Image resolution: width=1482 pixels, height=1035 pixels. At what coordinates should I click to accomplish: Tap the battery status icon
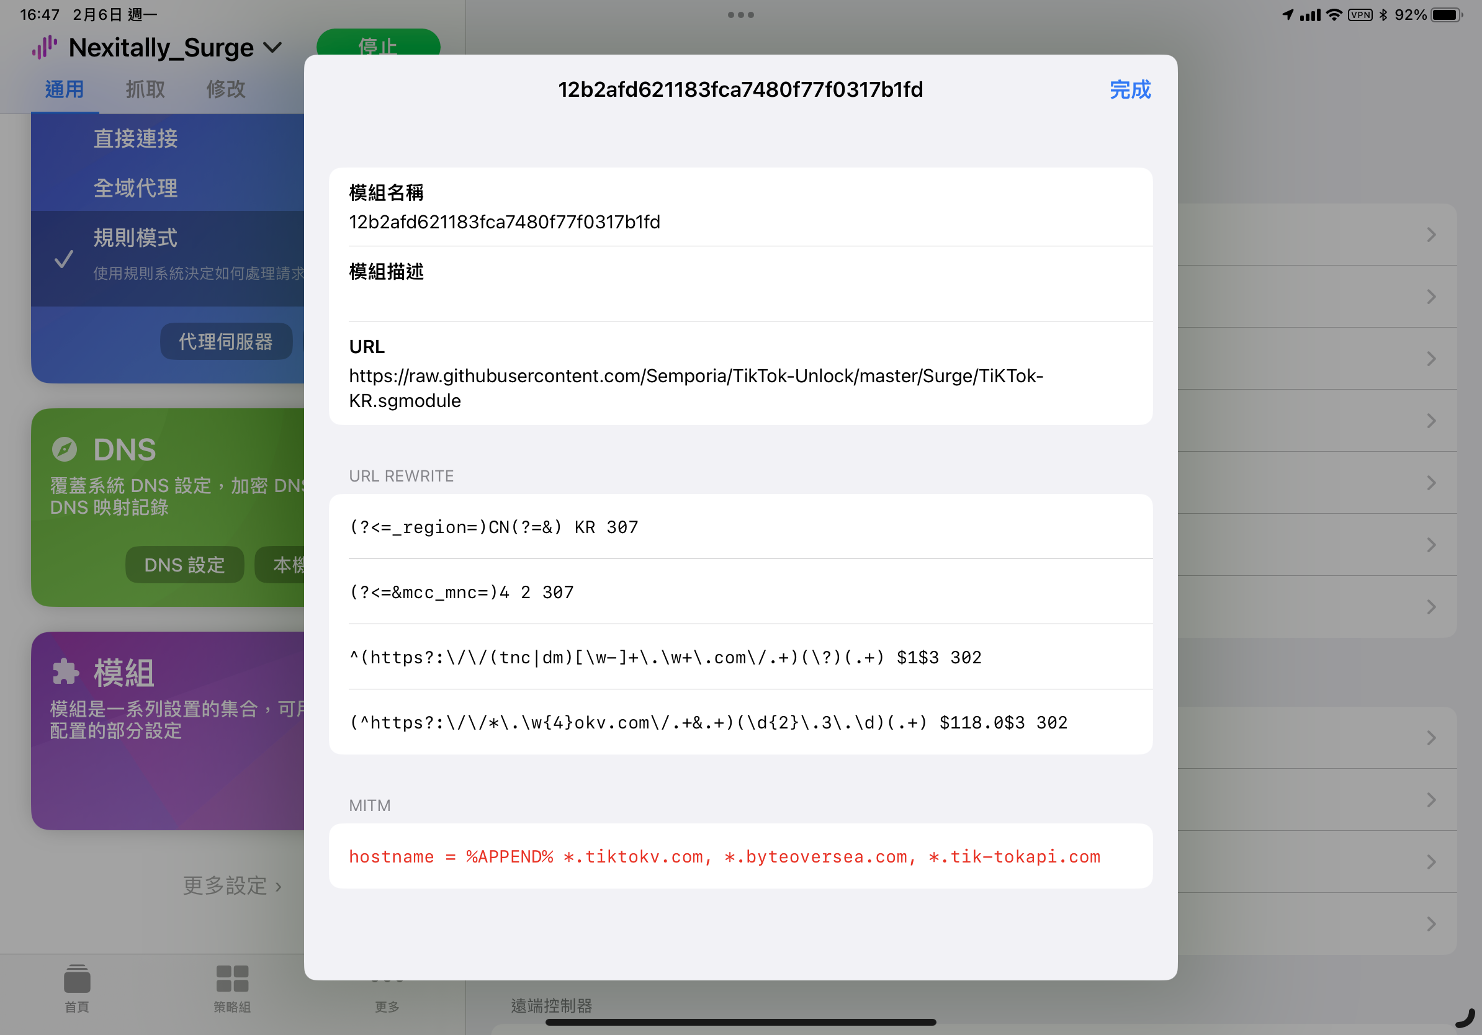pyautogui.click(x=1446, y=15)
